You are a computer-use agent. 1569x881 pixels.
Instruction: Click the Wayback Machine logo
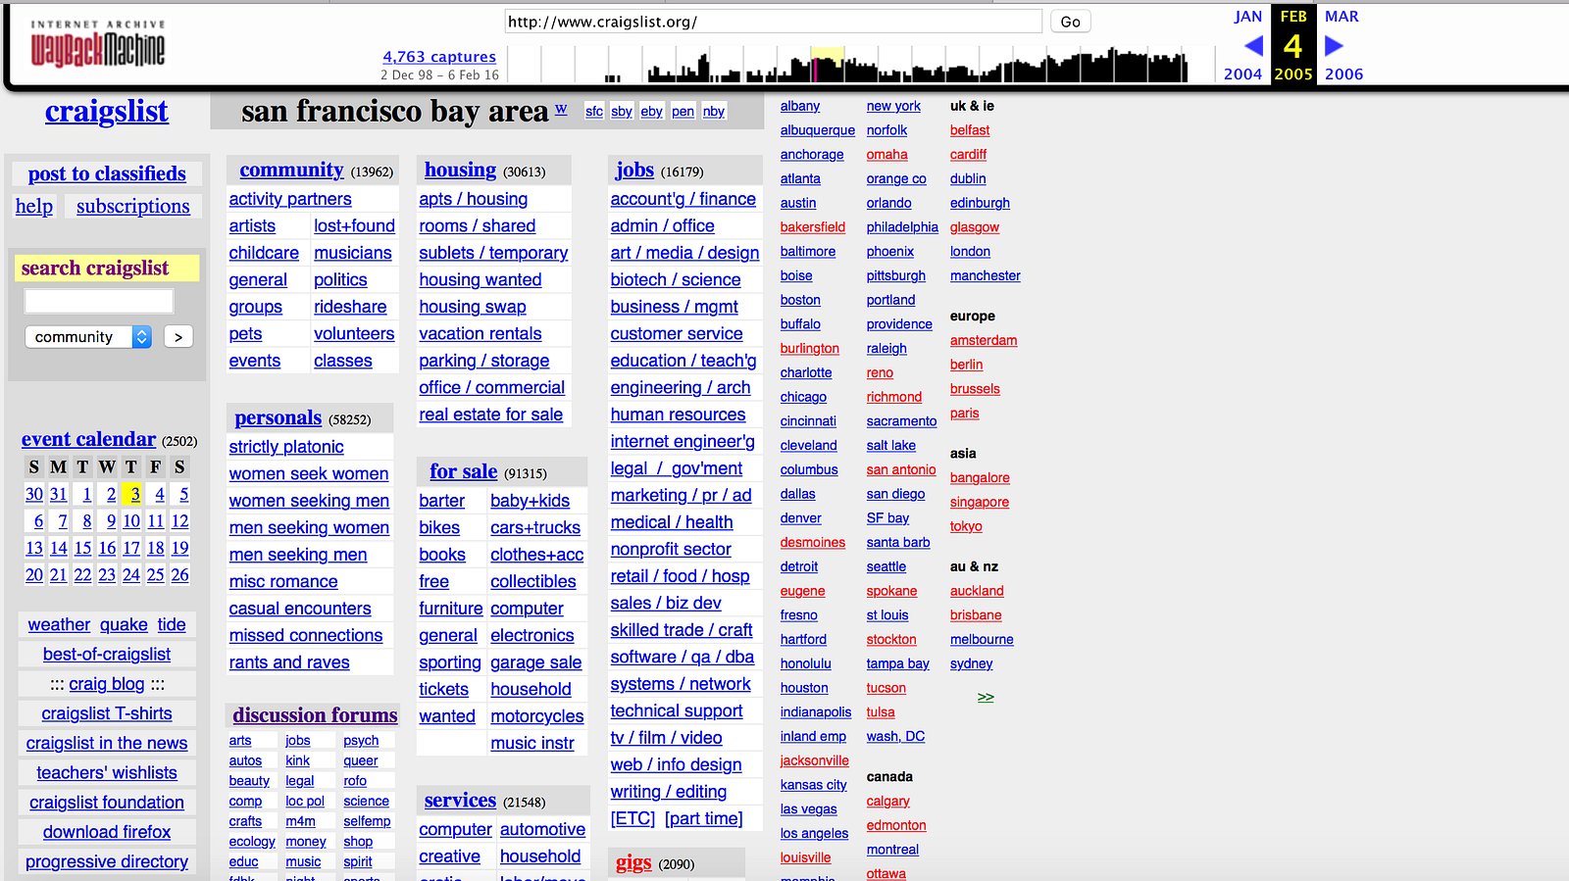point(97,44)
